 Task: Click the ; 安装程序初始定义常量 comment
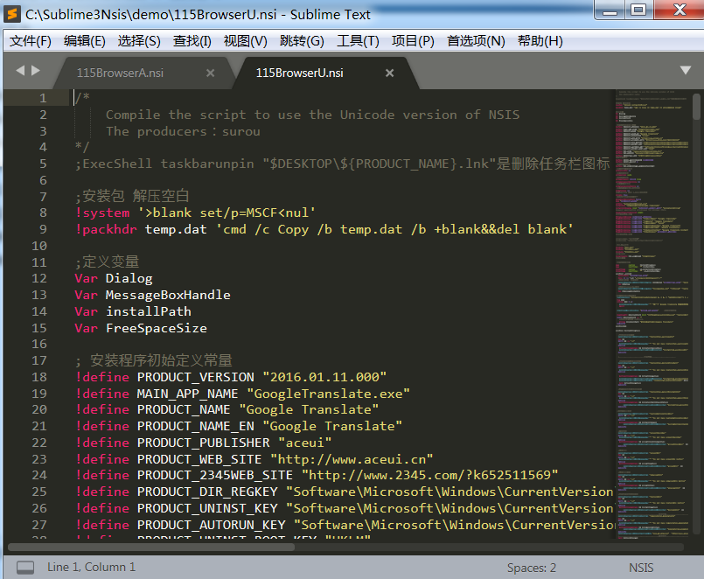tap(154, 360)
